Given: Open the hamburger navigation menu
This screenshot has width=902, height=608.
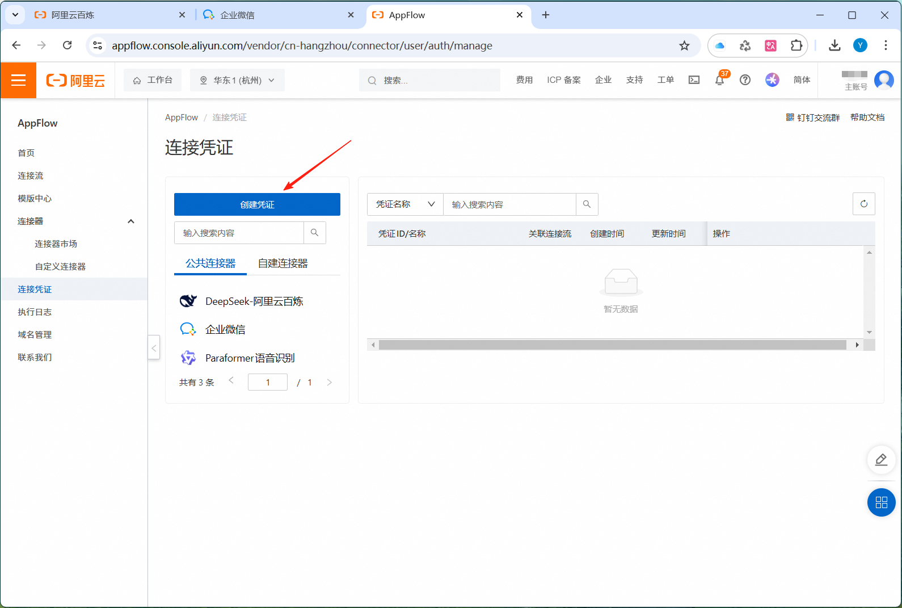Looking at the screenshot, I should tap(18, 80).
